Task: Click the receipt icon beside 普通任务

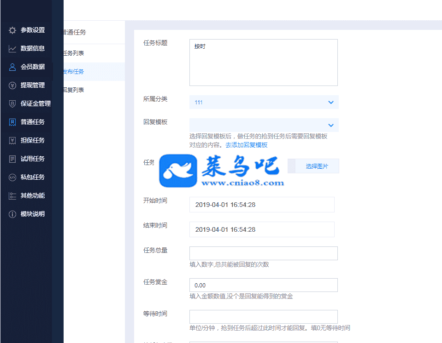Action: [x=12, y=122]
